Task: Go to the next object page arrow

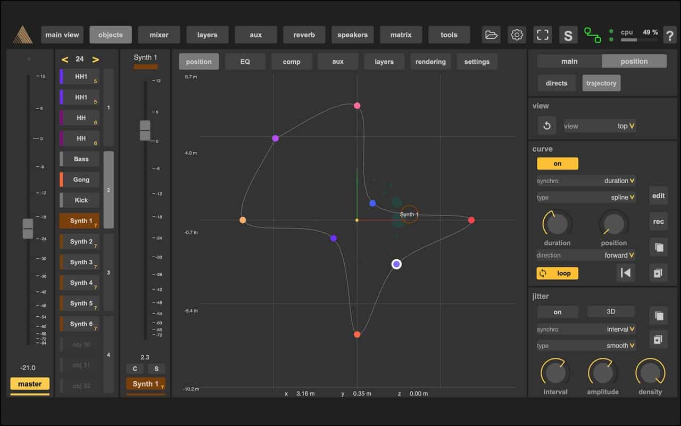Action: 96,59
